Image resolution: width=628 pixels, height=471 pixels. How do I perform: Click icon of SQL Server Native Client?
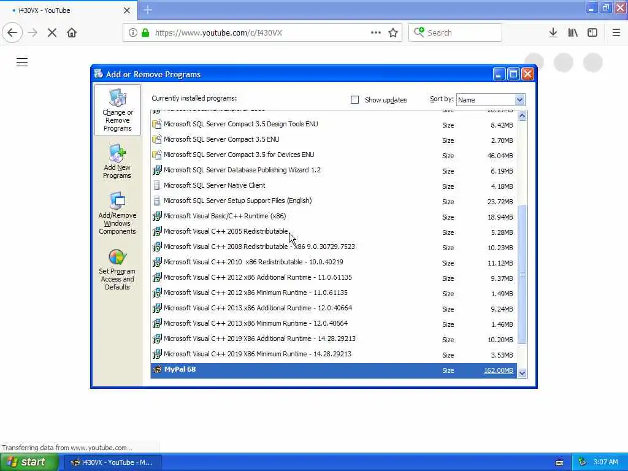click(x=157, y=185)
